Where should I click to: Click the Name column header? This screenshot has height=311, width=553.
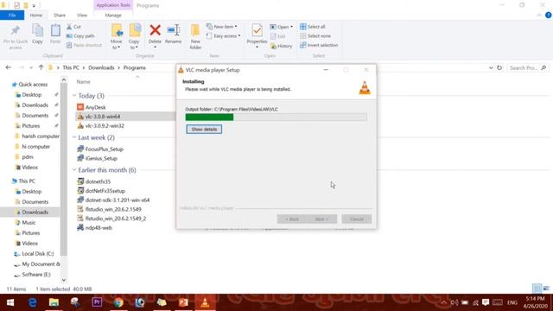tap(84, 82)
